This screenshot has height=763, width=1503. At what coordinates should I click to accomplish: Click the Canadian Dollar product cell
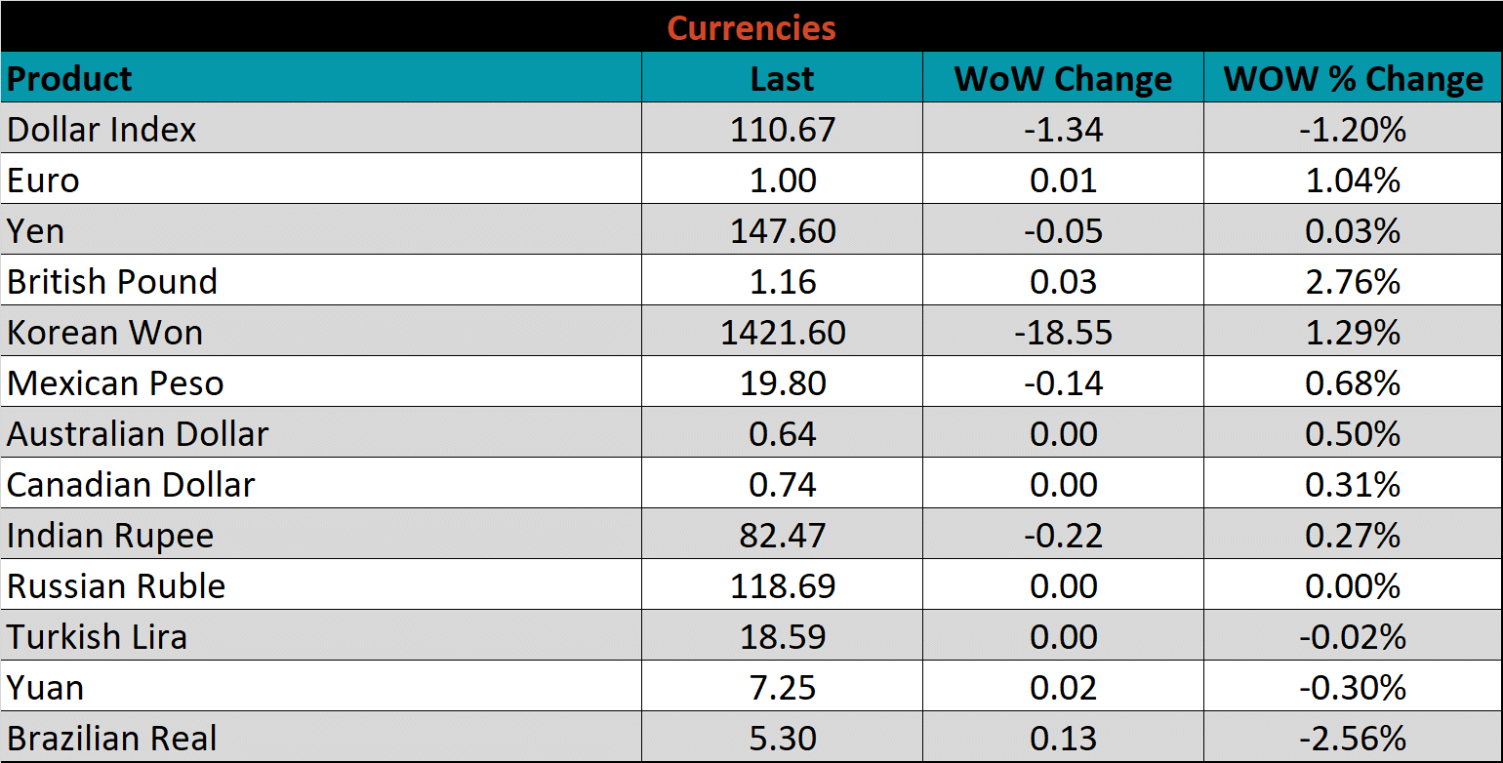(x=131, y=484)
